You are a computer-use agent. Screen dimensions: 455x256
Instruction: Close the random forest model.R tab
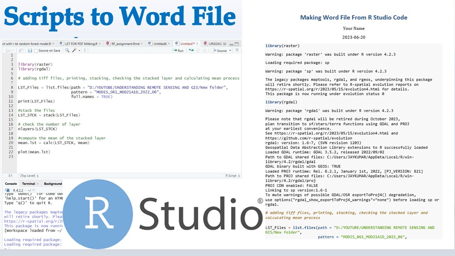click(53, 44)
